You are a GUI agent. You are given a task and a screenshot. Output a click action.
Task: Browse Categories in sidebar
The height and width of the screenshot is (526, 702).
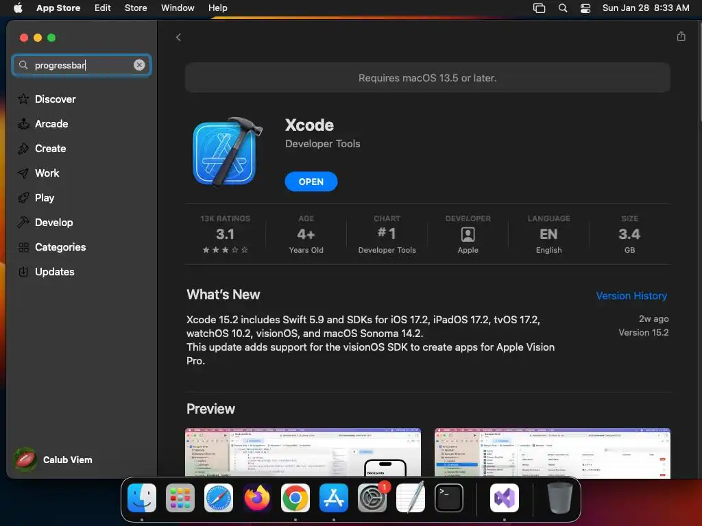60,247
